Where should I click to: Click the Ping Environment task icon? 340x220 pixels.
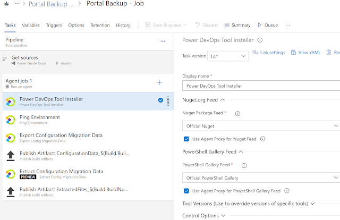point(10,120)
